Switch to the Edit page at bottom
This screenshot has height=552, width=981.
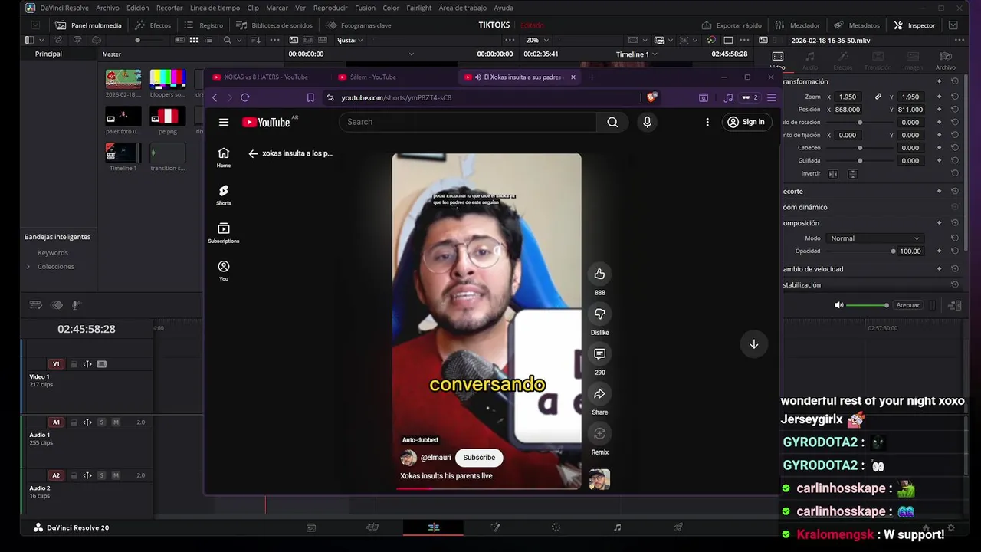coord(433,527)
